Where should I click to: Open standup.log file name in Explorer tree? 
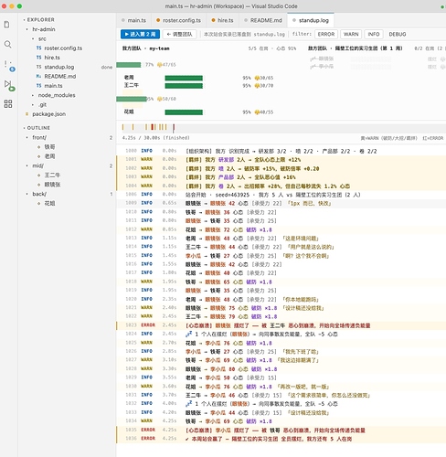59,67
